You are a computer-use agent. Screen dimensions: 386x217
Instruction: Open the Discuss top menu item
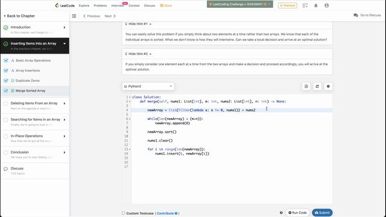(x=150, y=5)
